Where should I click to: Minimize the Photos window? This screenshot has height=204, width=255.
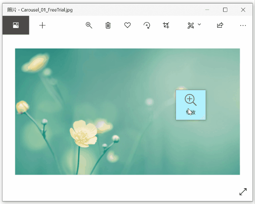point(207,9)
